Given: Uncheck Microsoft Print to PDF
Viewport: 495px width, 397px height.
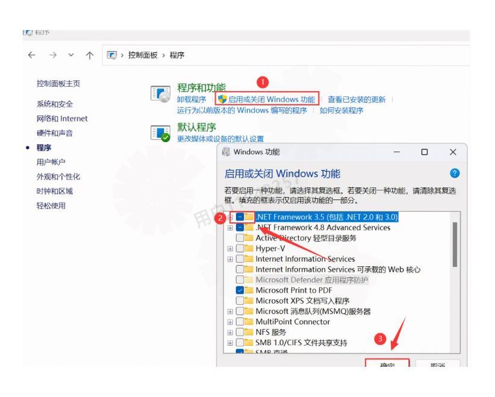Looking at the screenshot, I should point(240,290).
